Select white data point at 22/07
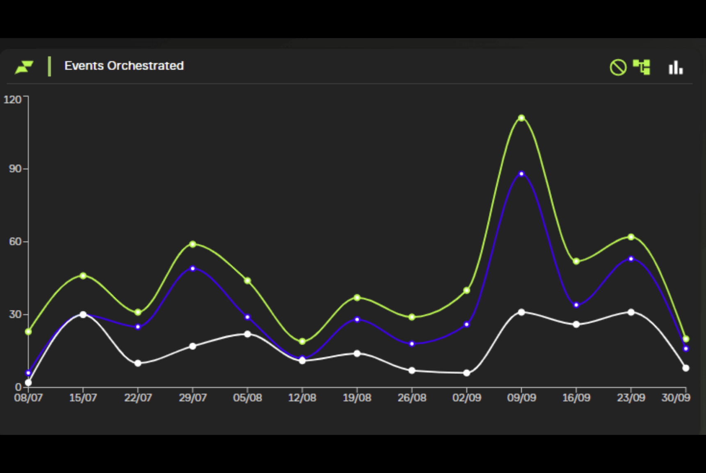Image resolution: width=706 pixels, height=473 pixels. (x=138, y=363)
